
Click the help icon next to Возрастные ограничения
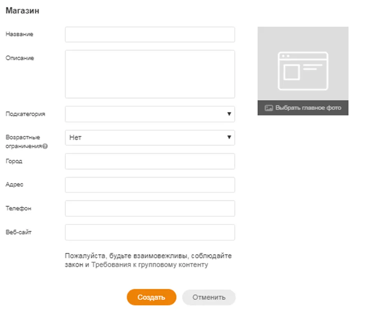click(x=45, y=146)
